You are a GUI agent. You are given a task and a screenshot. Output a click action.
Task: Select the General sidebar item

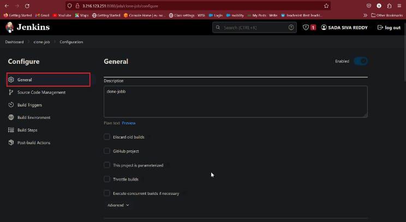49,80
